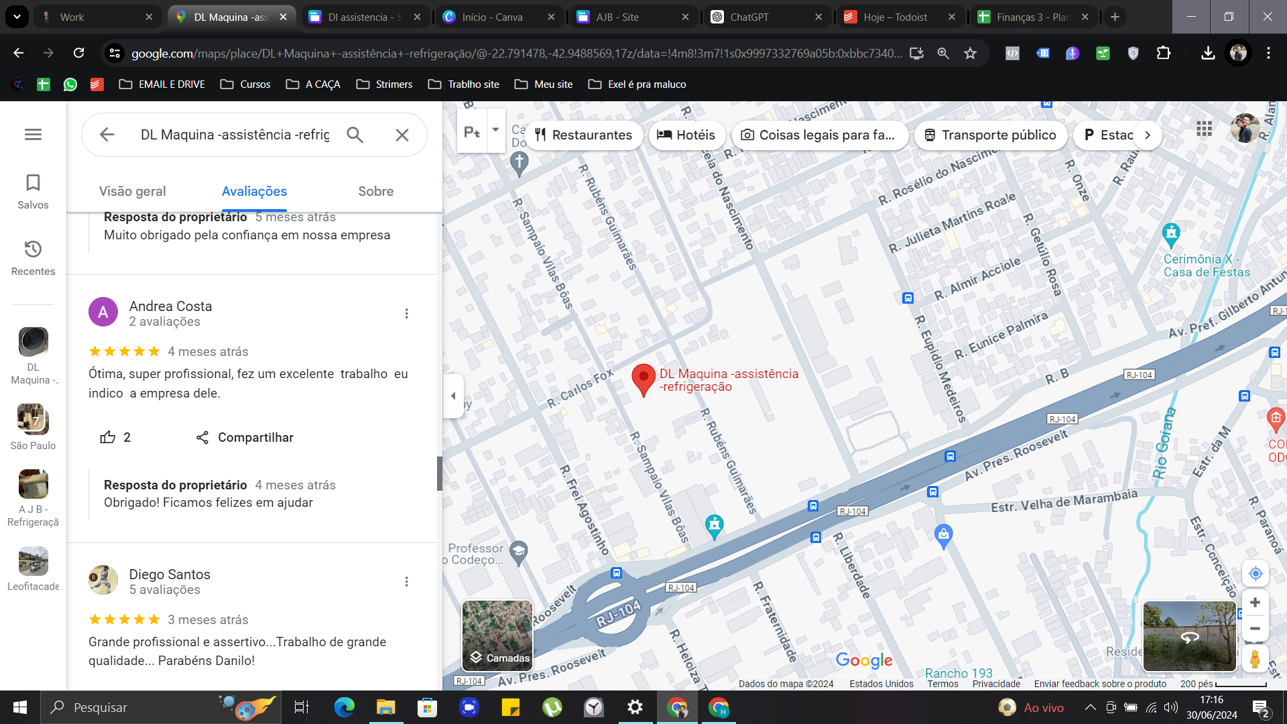
Task: Open Recentes history panel
Action: coord(33,258)
